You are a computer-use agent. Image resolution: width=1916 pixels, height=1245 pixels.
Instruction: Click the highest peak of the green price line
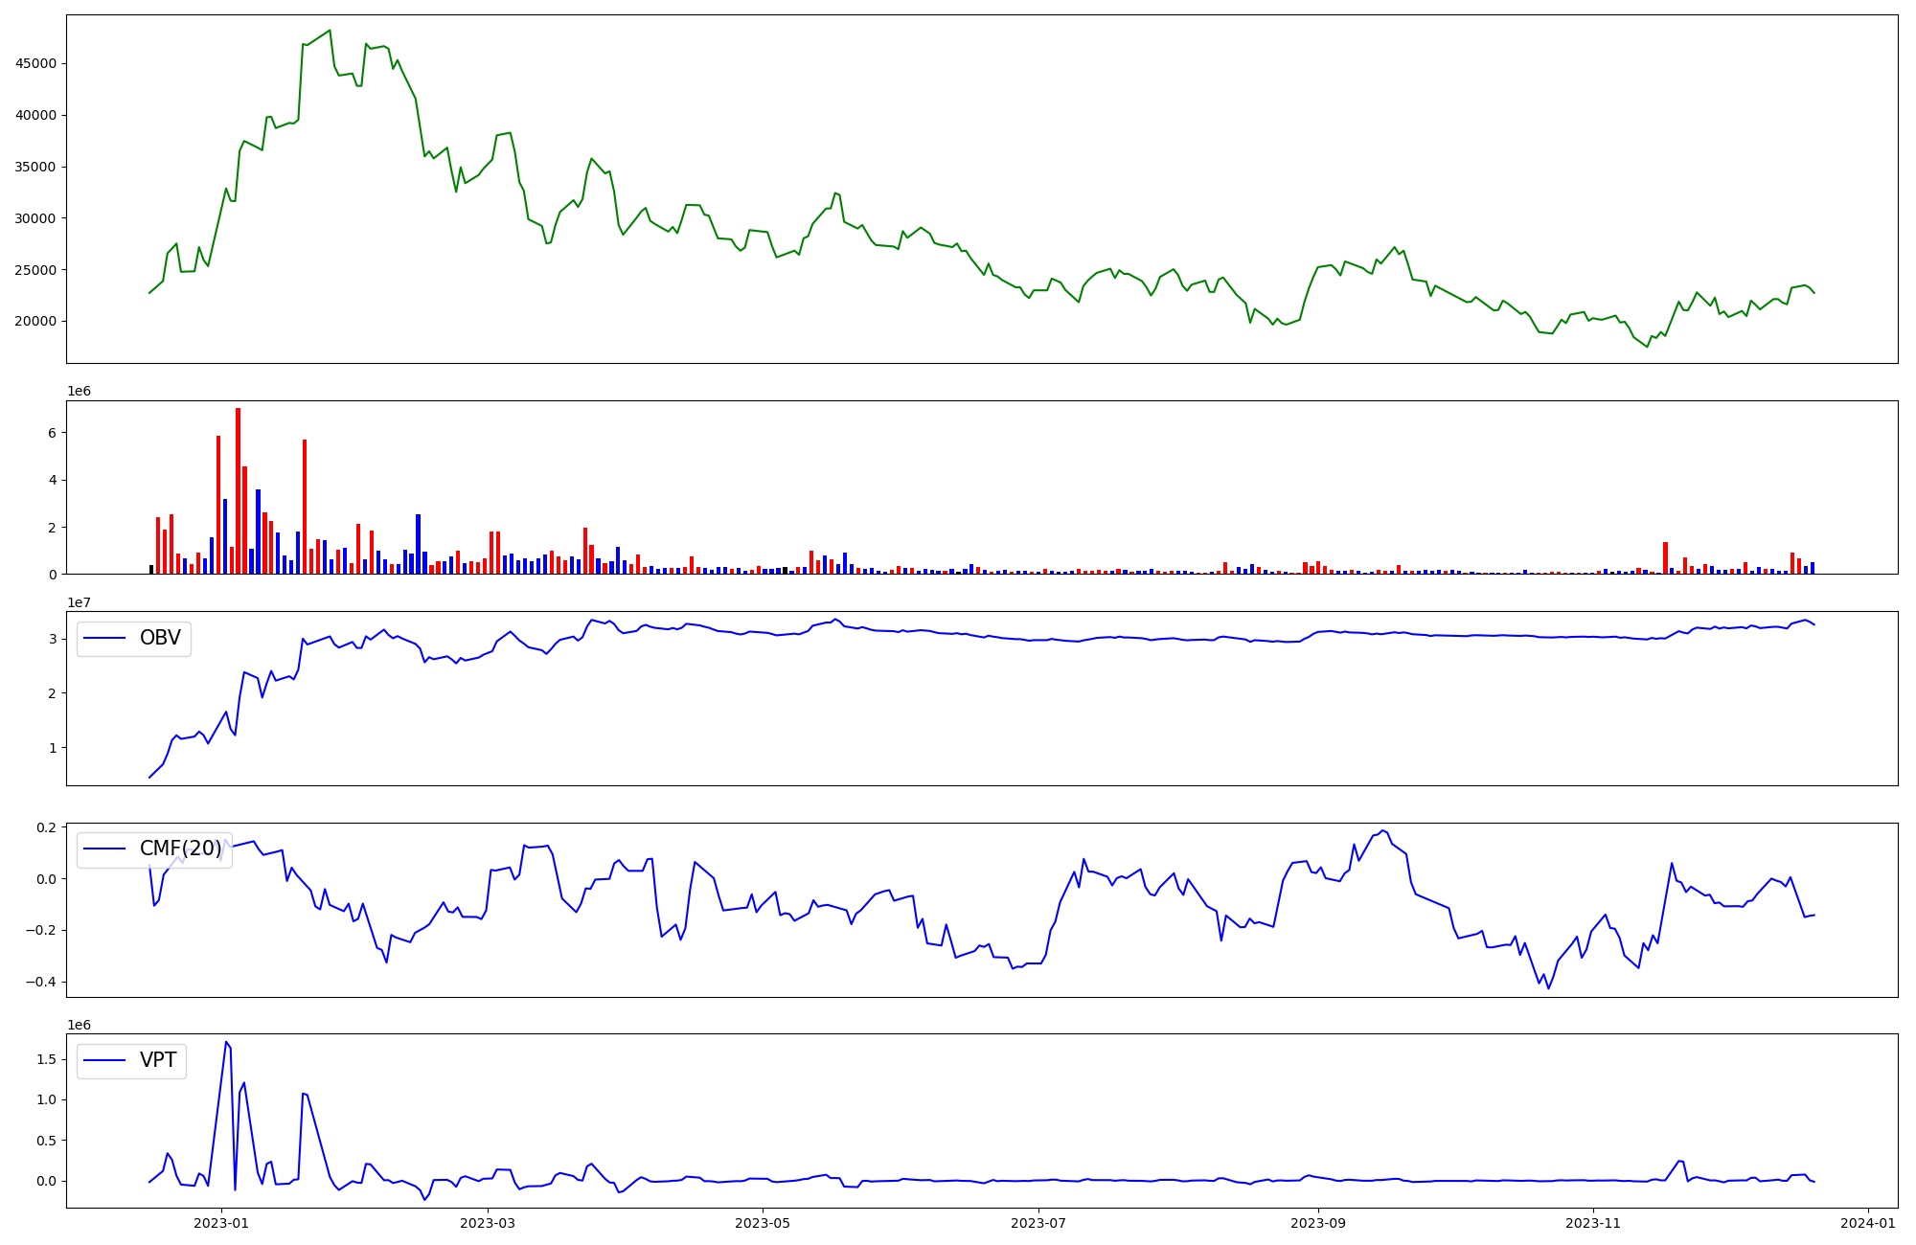[x=330, y=31]
